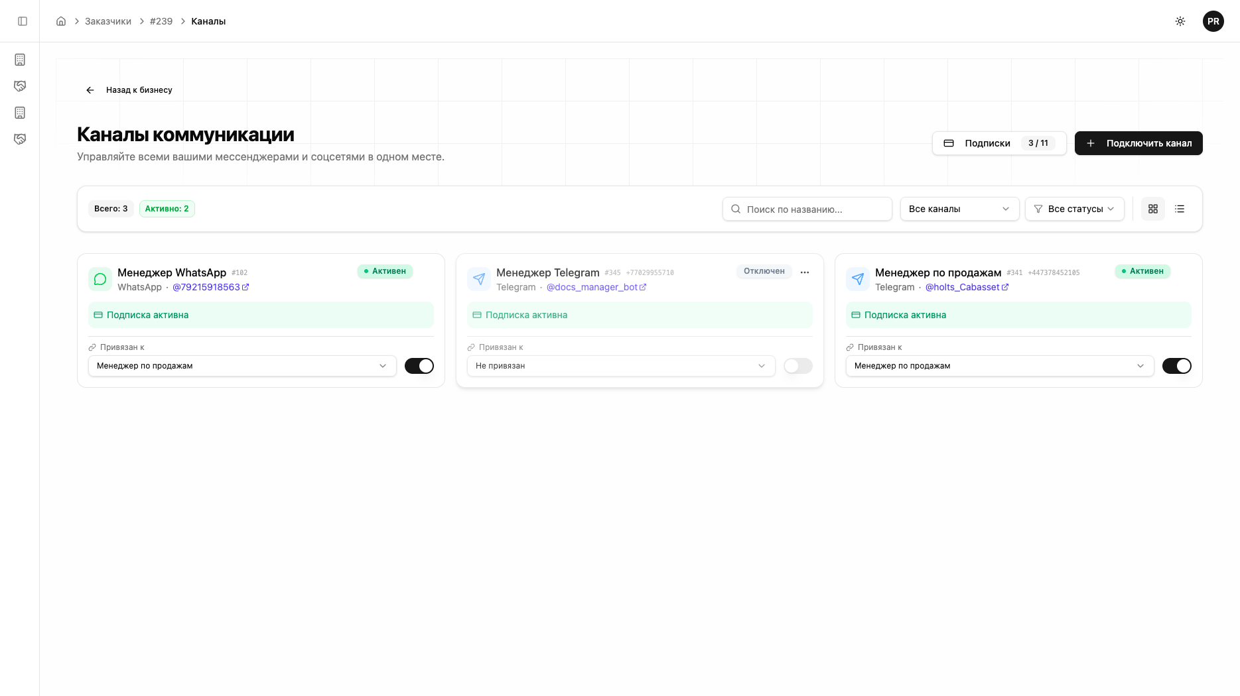Enable the Менеджер Telegram channel toggle
The height and width of the screenshot is (696, 1240).
click(x=797, y=366)
